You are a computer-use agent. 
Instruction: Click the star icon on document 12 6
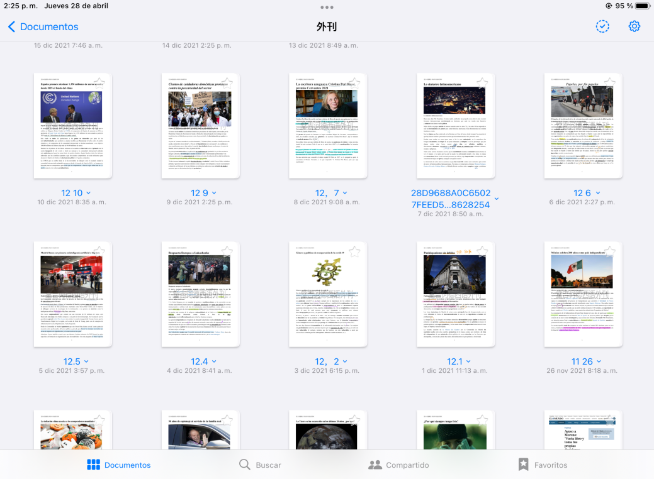pyautogui.click(x=609, y=83)
